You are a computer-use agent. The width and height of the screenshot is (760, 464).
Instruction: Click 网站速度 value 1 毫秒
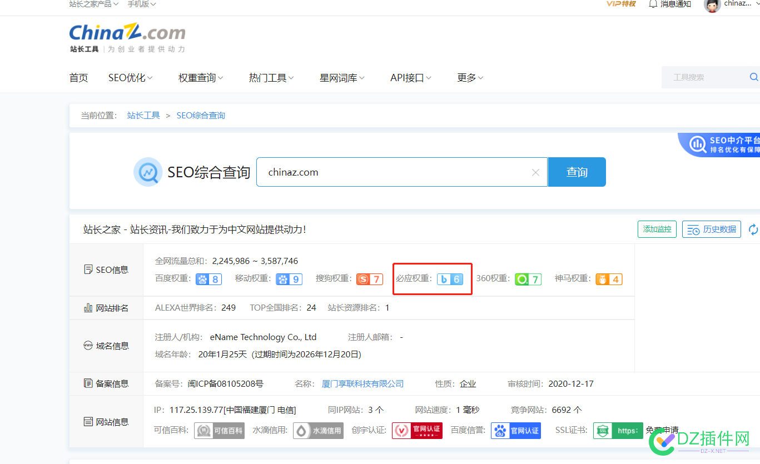coord(468,410)
